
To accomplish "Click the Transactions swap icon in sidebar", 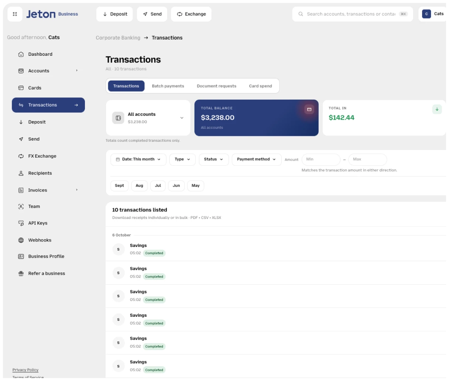I will tap(21, 105).
